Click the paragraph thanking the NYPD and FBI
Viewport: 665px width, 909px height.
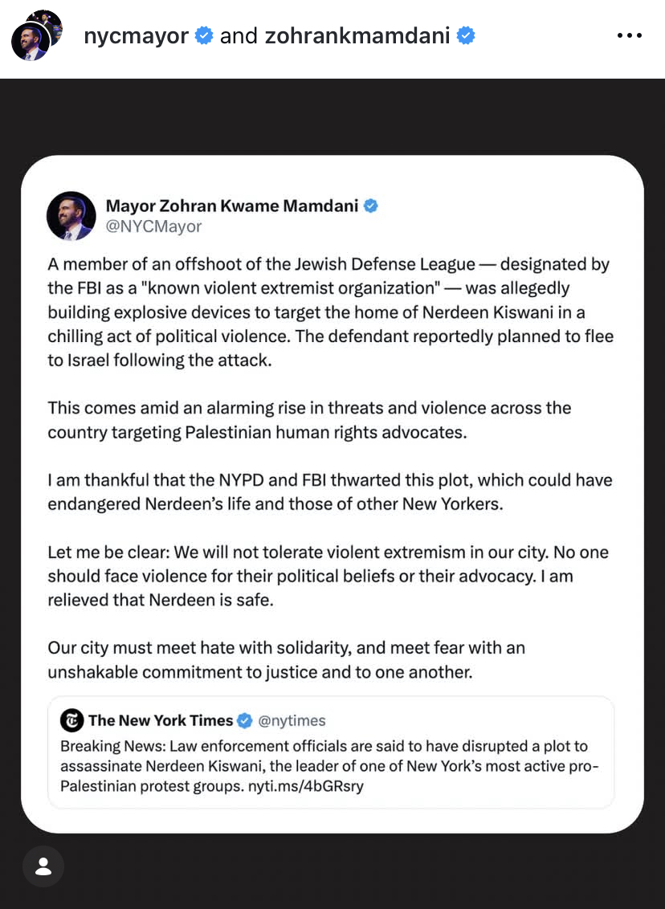[x=329, y=492]
